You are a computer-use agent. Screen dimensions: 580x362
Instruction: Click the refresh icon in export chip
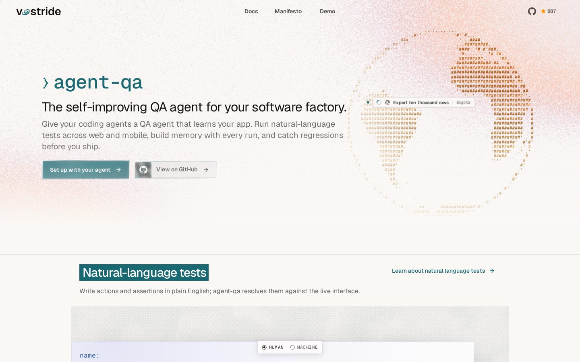point(387,103)
